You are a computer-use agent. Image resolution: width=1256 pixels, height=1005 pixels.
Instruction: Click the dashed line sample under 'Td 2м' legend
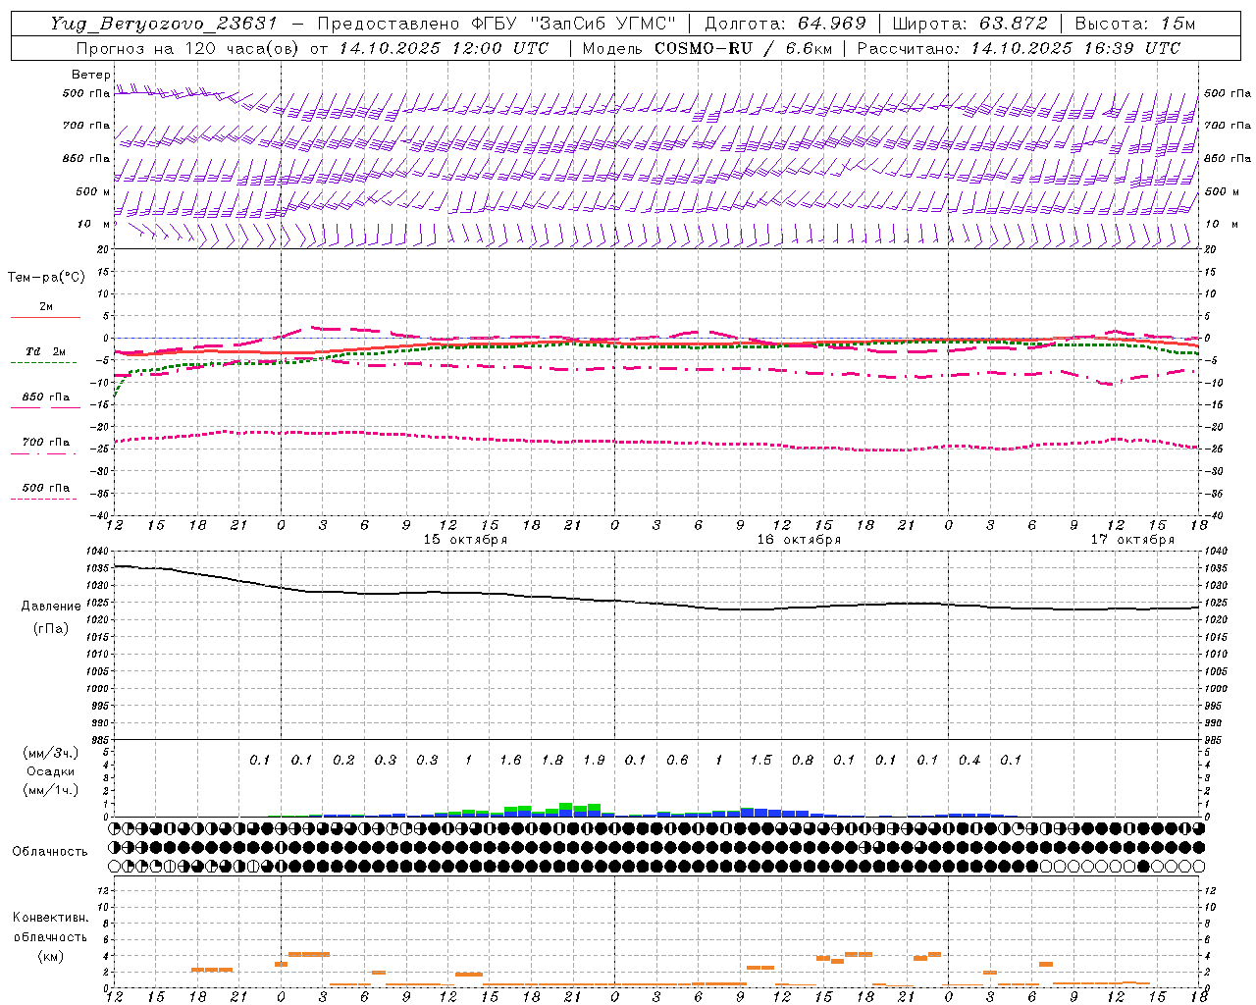click(x=44, y=363)
